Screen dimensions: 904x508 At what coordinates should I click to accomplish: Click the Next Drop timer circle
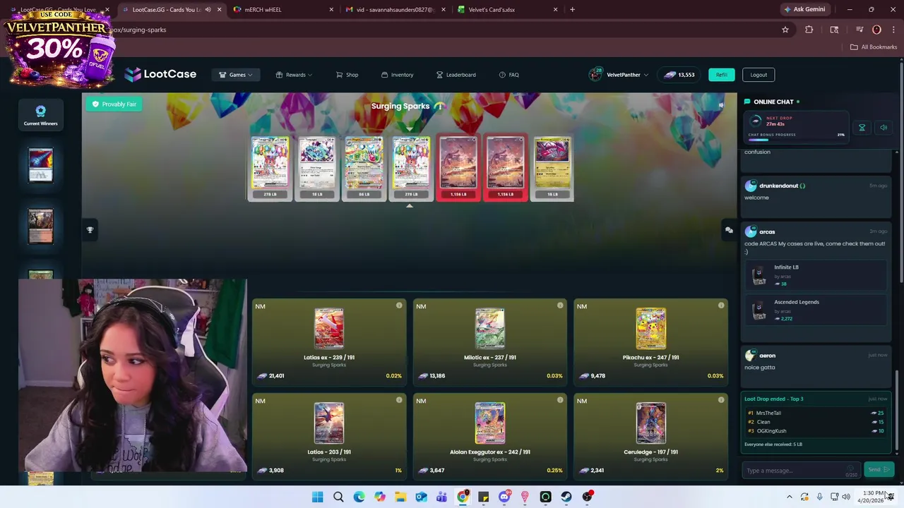pyautogui.click(x=756, y=121)
